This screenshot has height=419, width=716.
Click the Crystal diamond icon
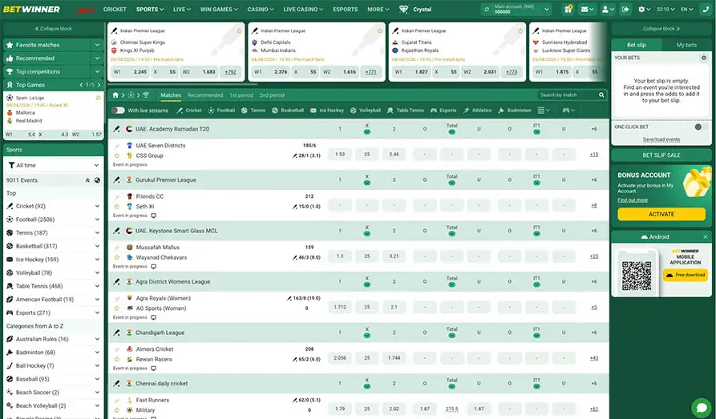pyautogui.click(x=403, y=9)
